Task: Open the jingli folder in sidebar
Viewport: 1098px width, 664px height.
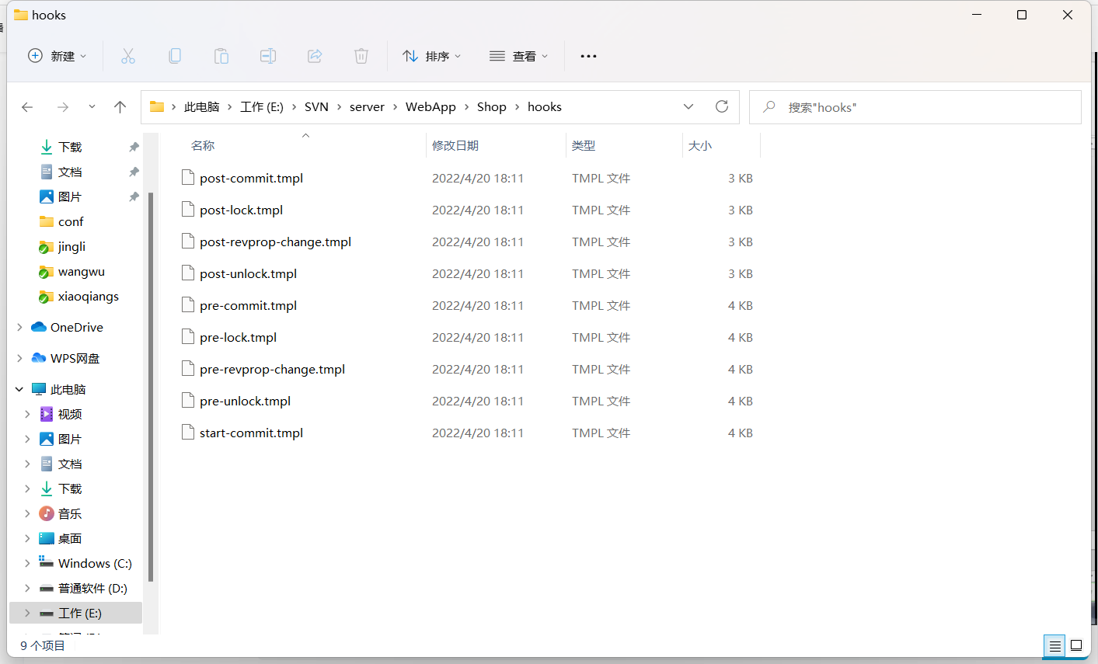Action: pos(71,246)
